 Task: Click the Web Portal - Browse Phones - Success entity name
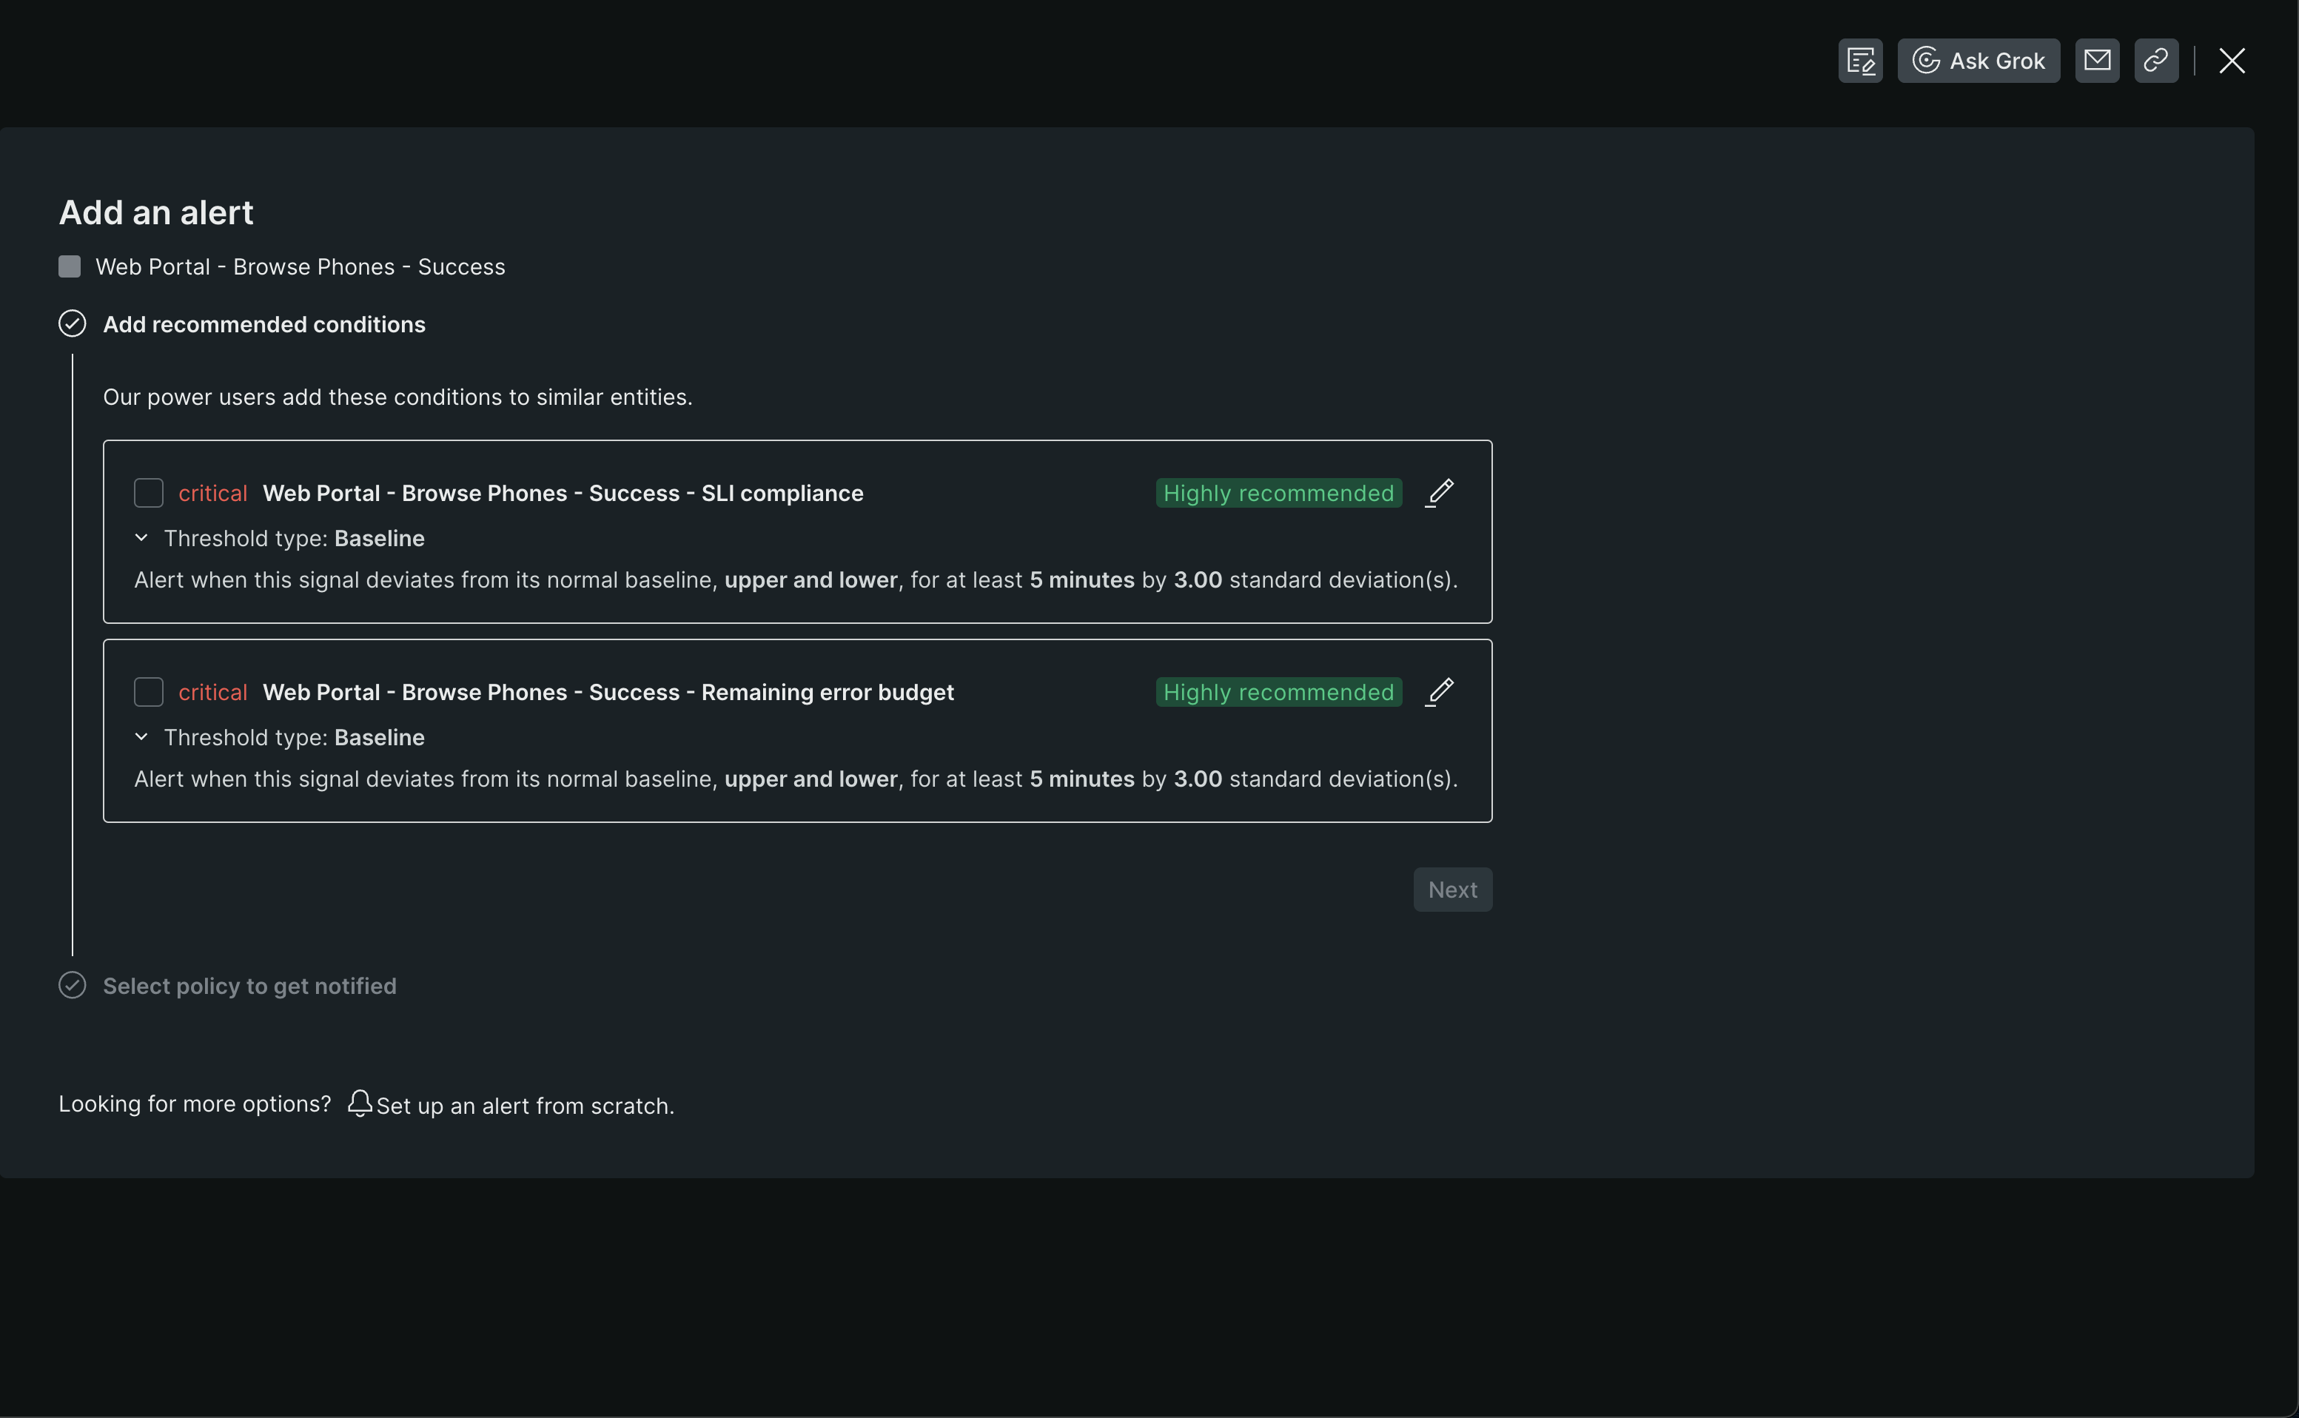(x=301, y=266)
